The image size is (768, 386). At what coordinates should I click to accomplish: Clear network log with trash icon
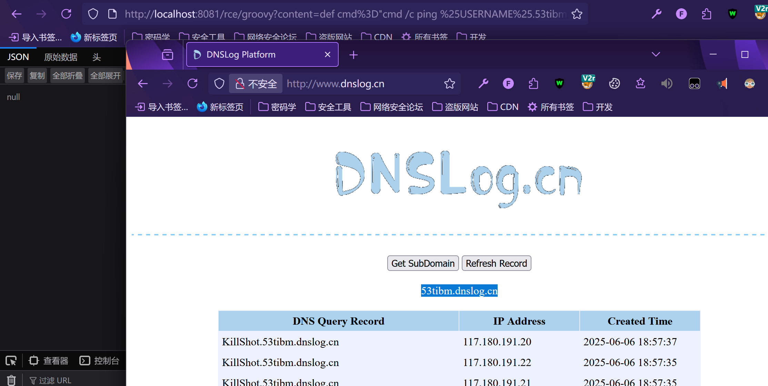click(11, 380)
